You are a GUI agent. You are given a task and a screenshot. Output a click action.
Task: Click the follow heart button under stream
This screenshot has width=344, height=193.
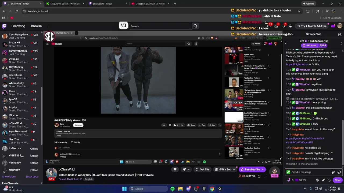175,169
